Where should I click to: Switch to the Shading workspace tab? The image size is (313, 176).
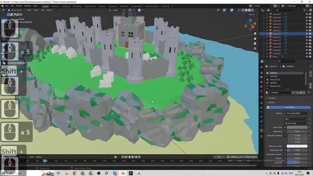coord(102,6)
